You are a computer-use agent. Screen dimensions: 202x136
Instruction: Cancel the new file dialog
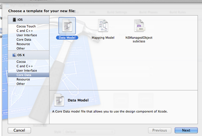pos(19,130)
